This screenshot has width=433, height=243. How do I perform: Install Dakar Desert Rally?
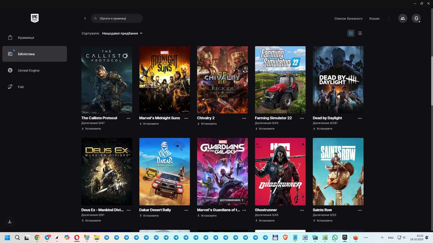point(149,215)
